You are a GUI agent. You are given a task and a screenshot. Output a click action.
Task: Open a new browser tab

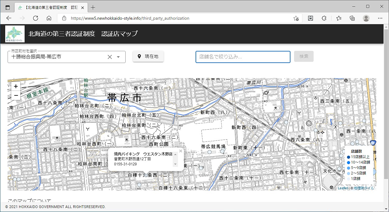point(93,7)
